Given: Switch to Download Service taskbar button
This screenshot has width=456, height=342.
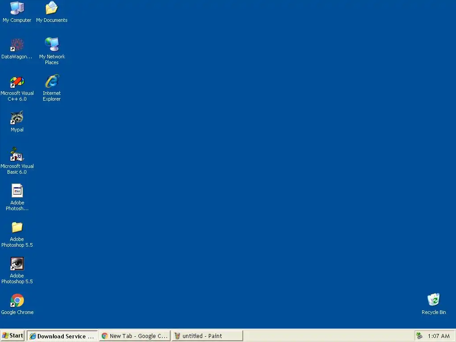Looking at the screenshot, I should [62, 336].
